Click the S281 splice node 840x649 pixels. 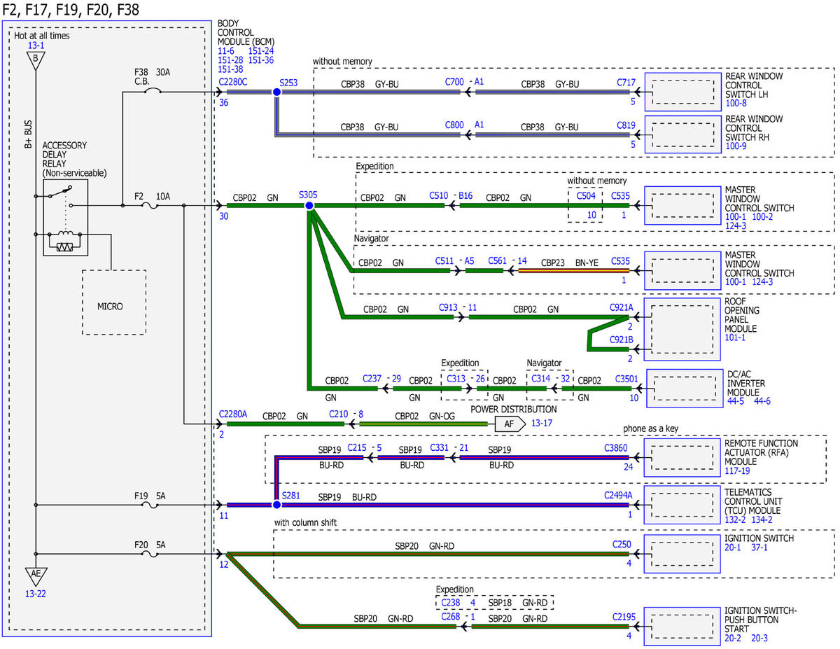click(x=276, y=505)
